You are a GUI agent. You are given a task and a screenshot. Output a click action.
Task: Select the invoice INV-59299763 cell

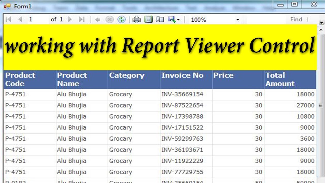coord(186,139)
